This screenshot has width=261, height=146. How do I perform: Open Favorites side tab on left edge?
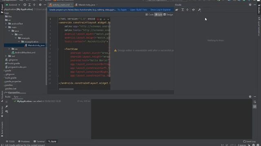(2, 112)
